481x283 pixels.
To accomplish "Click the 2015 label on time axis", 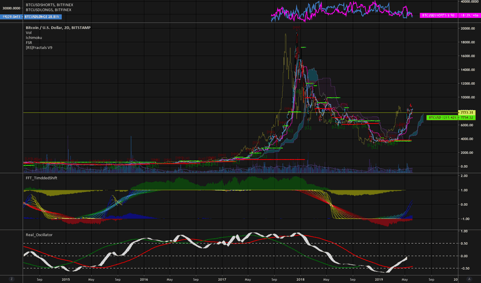I will [x=66, y=279].
